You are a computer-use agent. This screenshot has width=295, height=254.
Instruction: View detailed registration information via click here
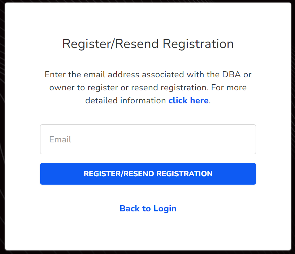188,100
